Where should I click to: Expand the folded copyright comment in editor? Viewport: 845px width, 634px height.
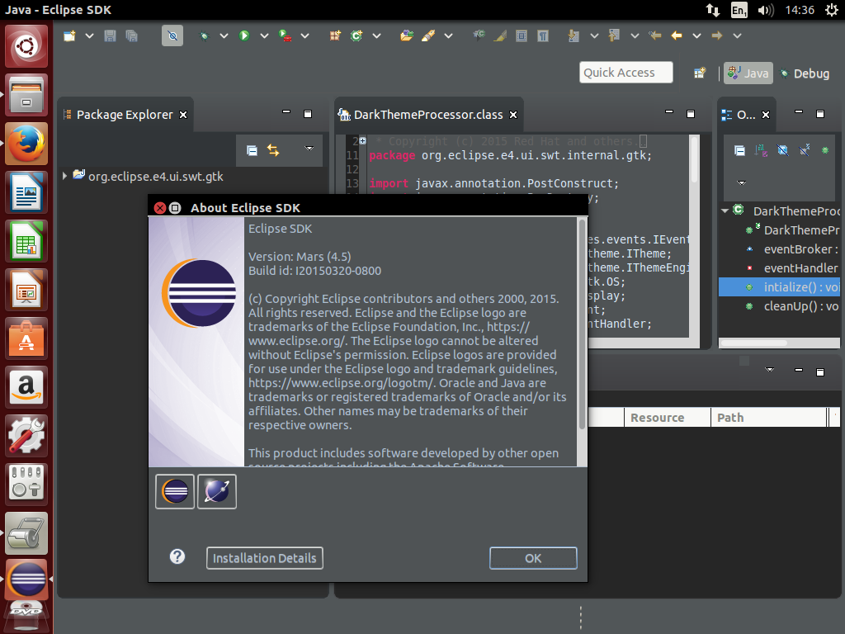click(x=363, y=140)
